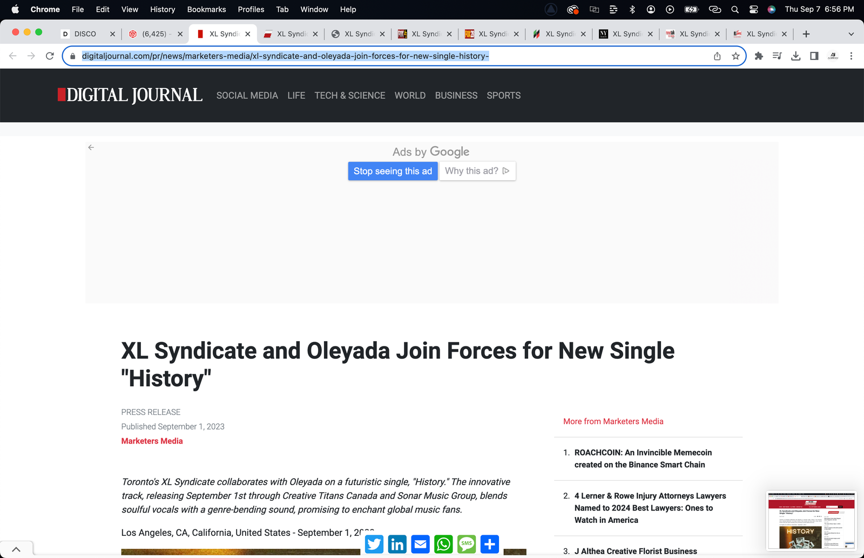Click Stop seeing this ad button

coord(393,171)
